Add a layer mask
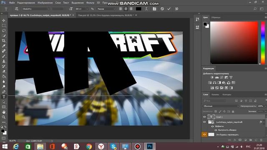This screenshot has width=267, height=150. 240,140
